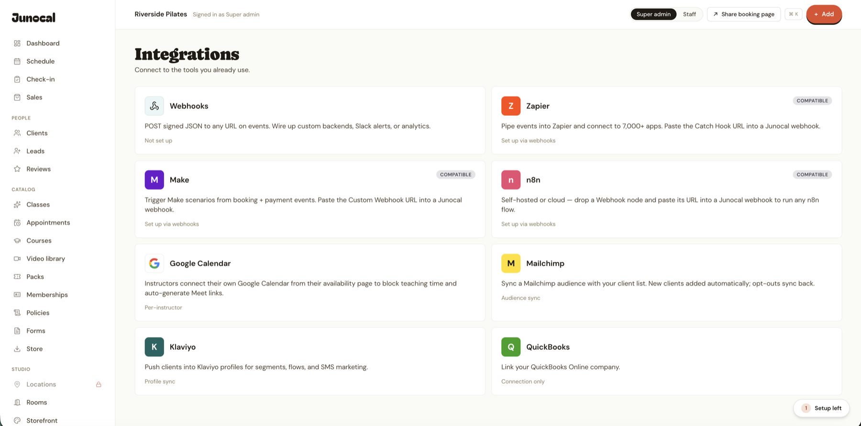Click "Set up via webhooks" under Zapier
The height and width of the screenshot is (426, 861).
pos(528,141)
